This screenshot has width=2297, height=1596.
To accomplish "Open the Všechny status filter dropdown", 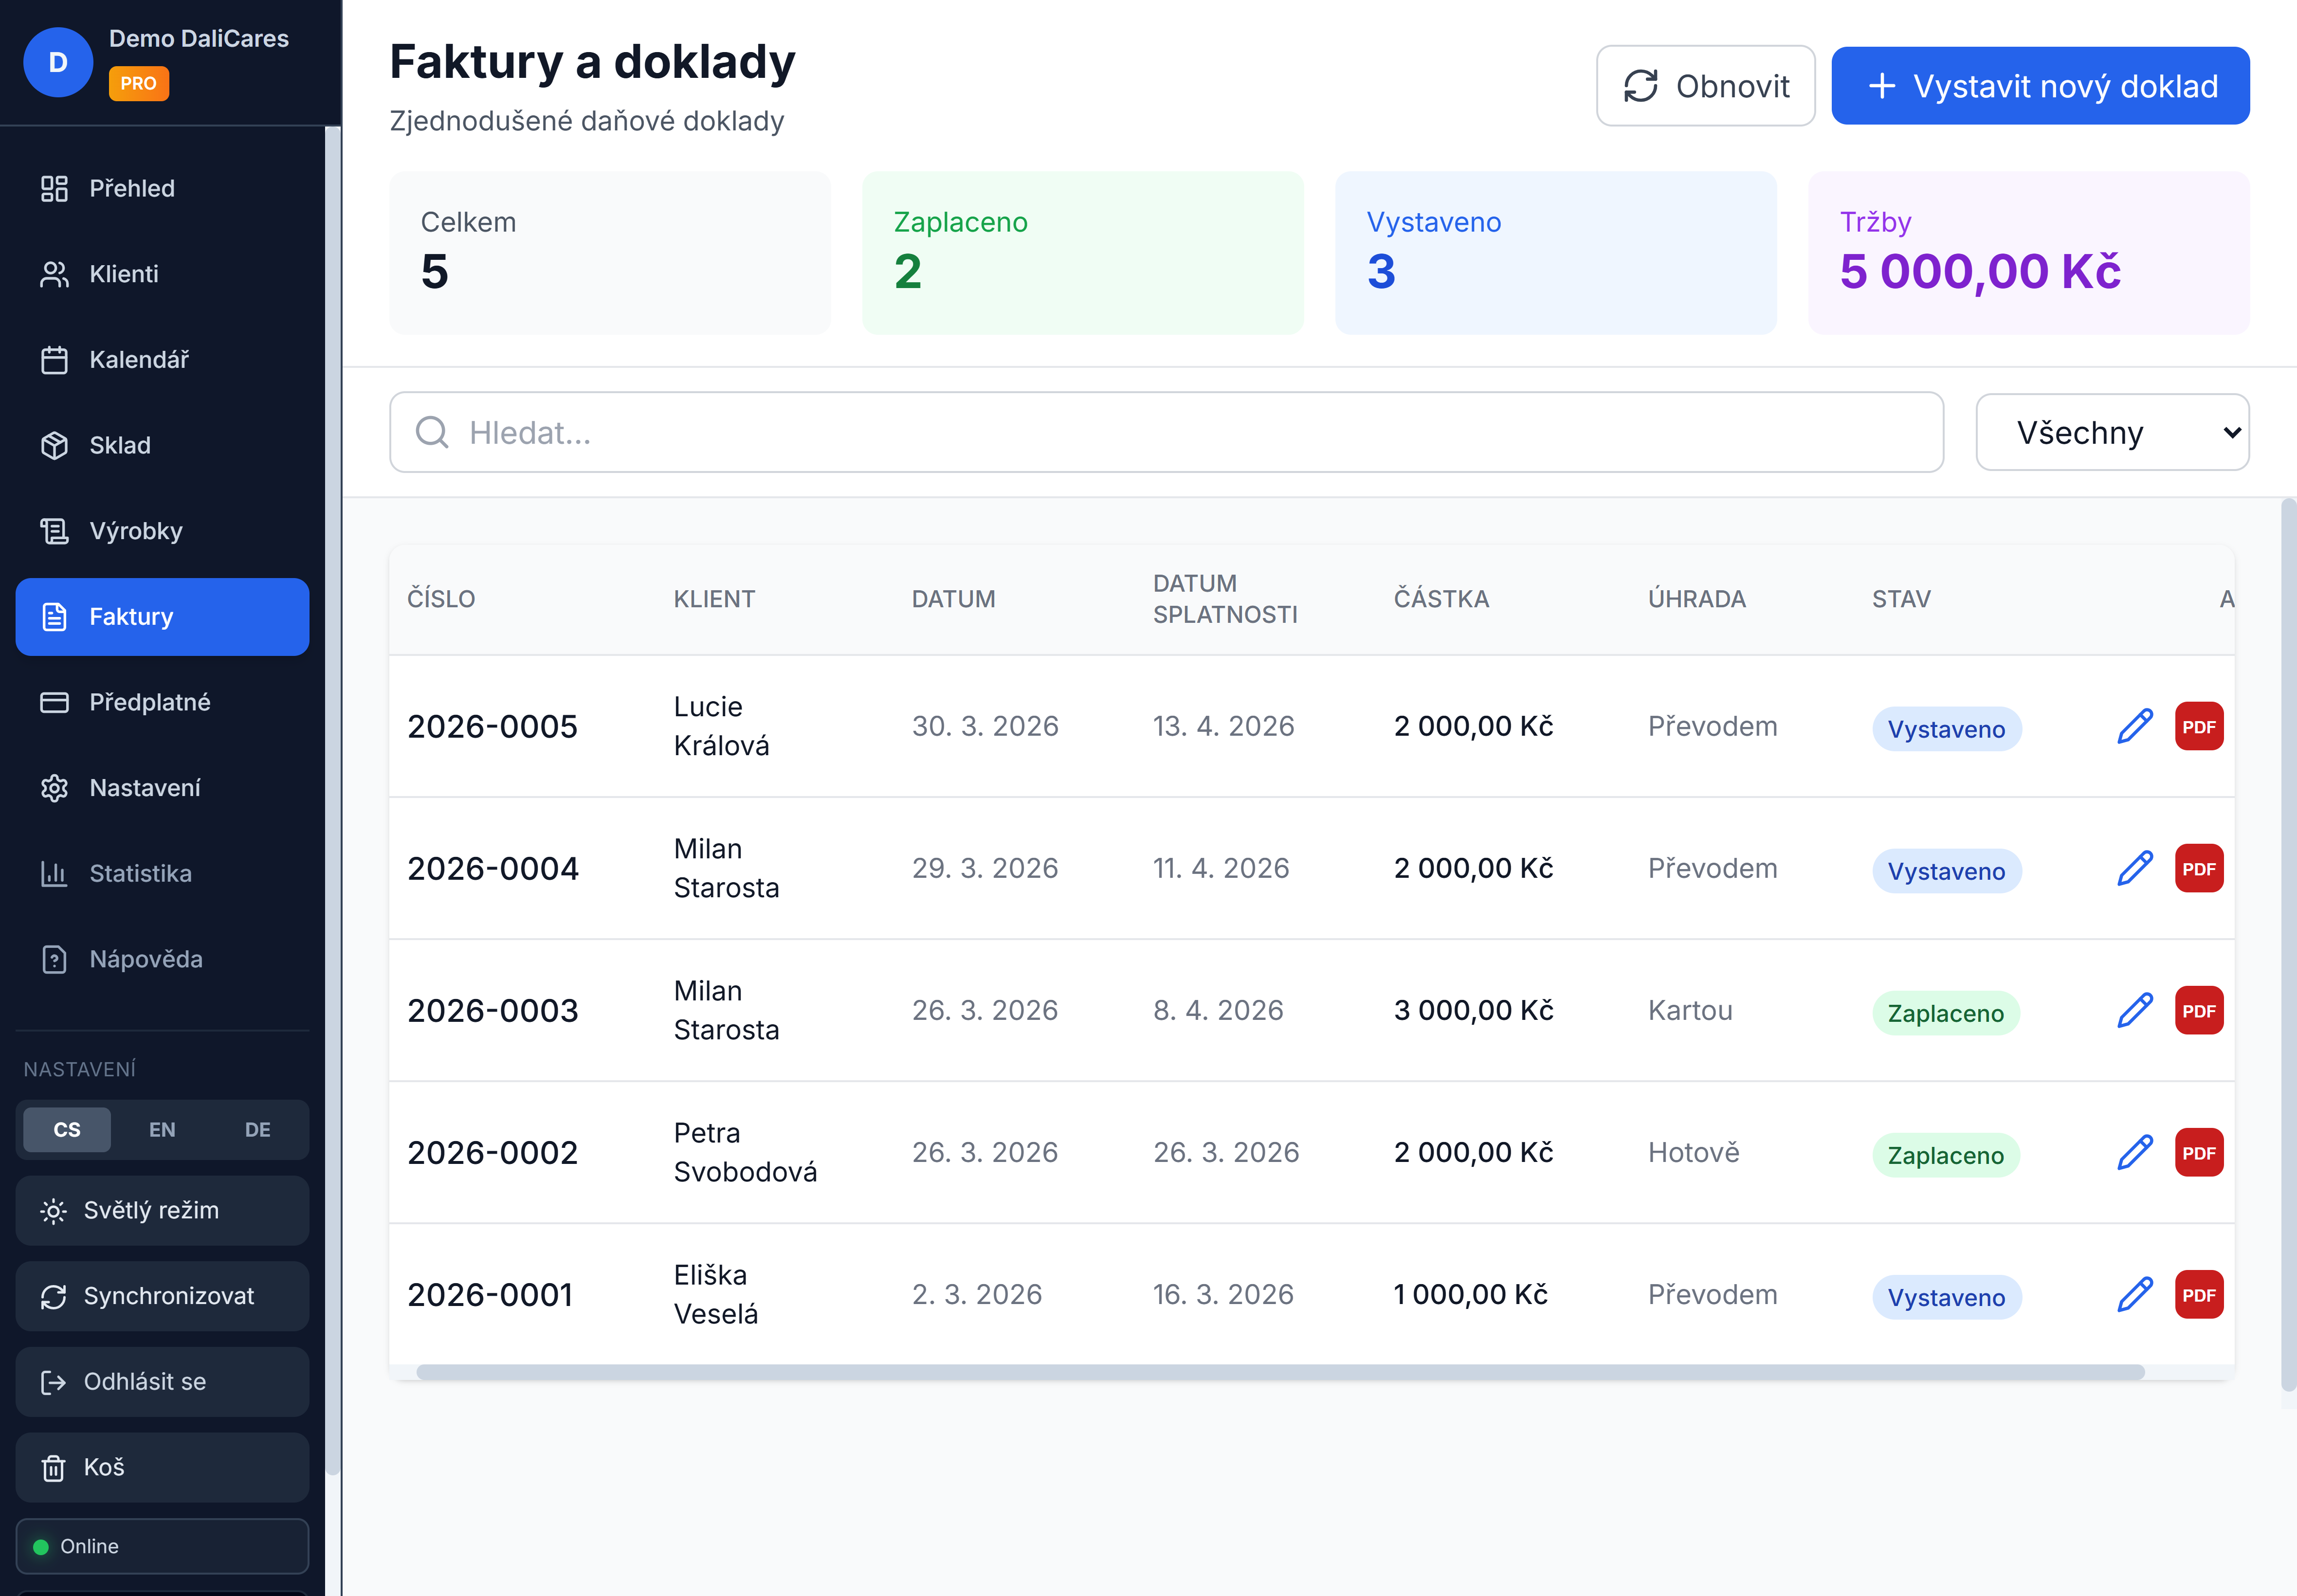I will pyautogui.click(x=2111, y=432).
